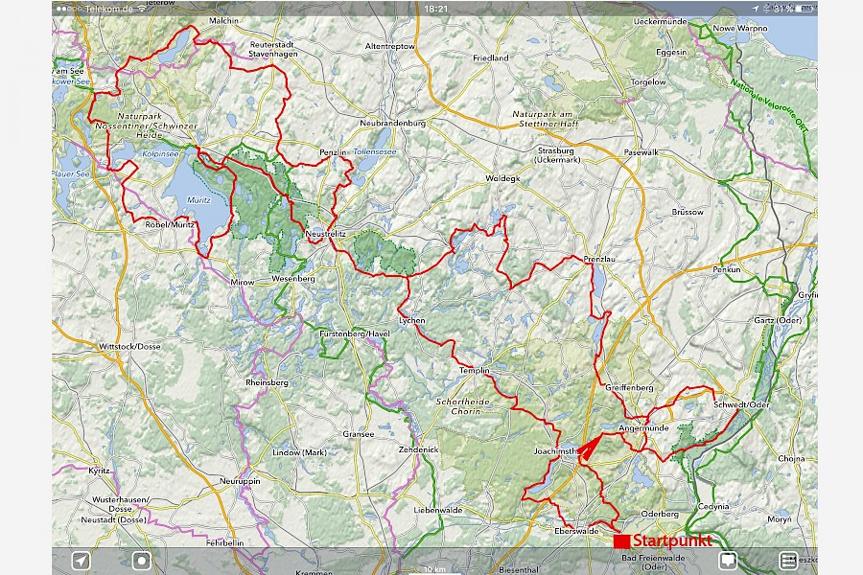The image size is (863, 575).
Task: Tap the 10 km scale bar
Action: pyautogui.click(x=433, y=568)
